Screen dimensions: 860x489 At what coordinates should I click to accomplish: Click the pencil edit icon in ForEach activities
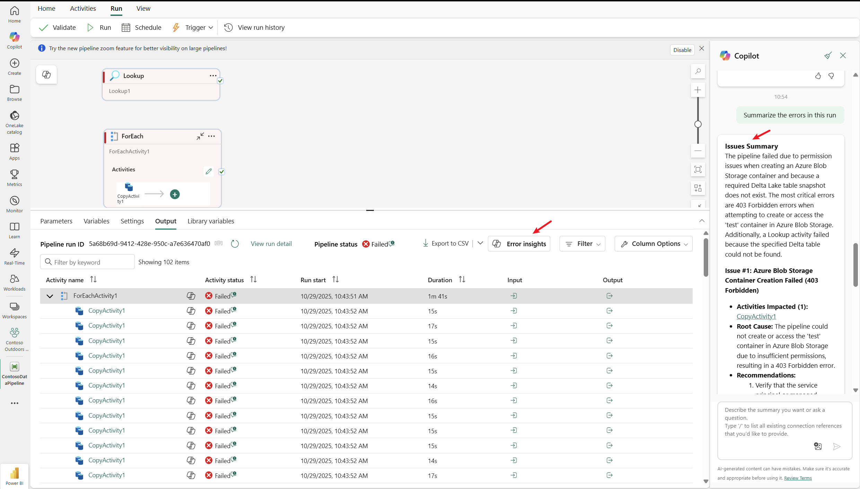pos(209,171)
